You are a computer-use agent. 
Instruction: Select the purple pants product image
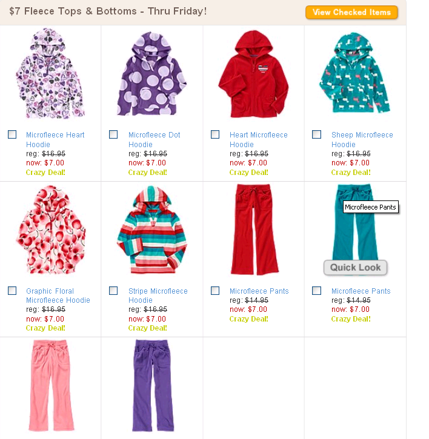(153, 386)
